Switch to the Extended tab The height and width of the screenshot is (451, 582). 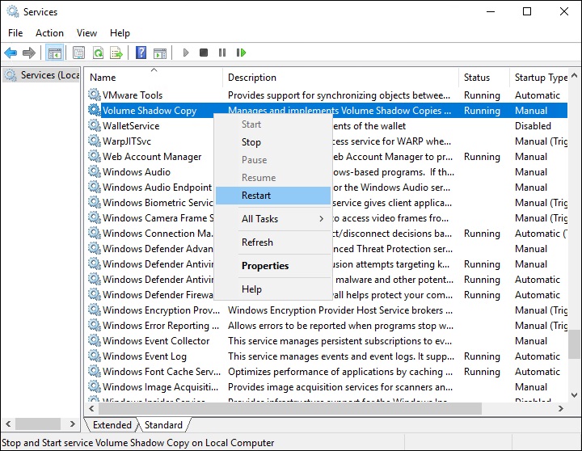[x=112, y=425]
